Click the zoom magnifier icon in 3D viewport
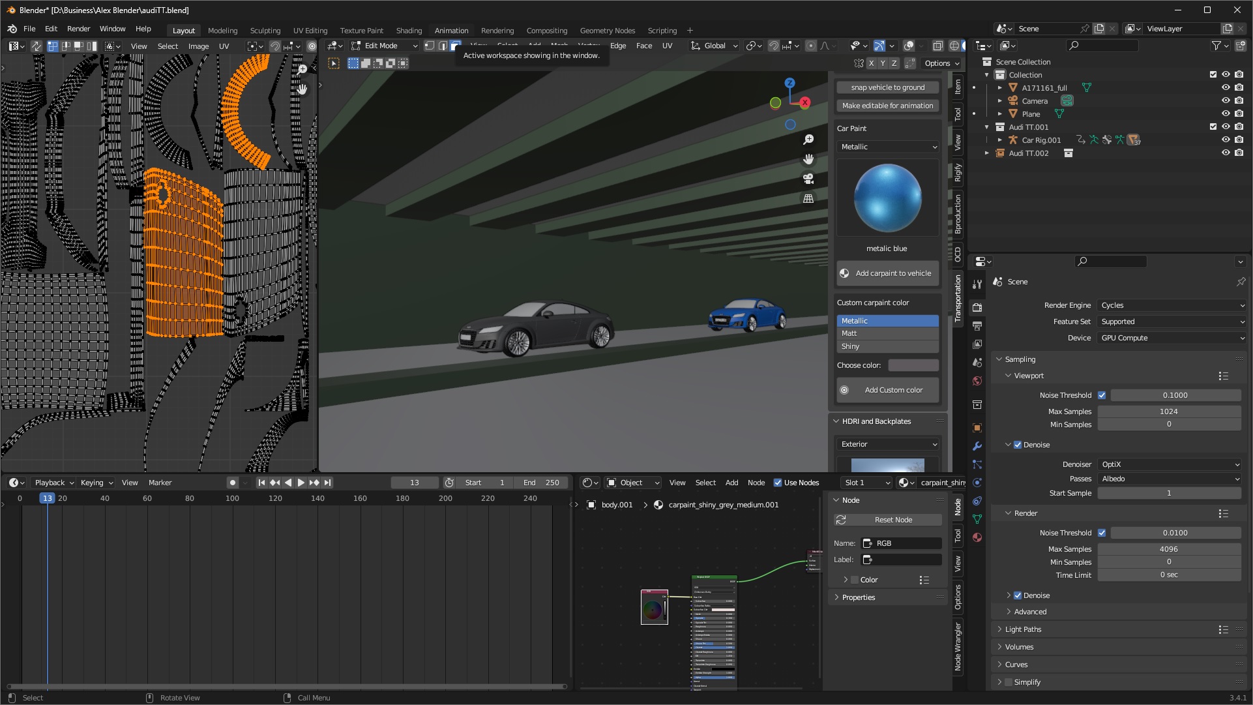The height and width of the screenshot is (705, 1253). point(808,140)
